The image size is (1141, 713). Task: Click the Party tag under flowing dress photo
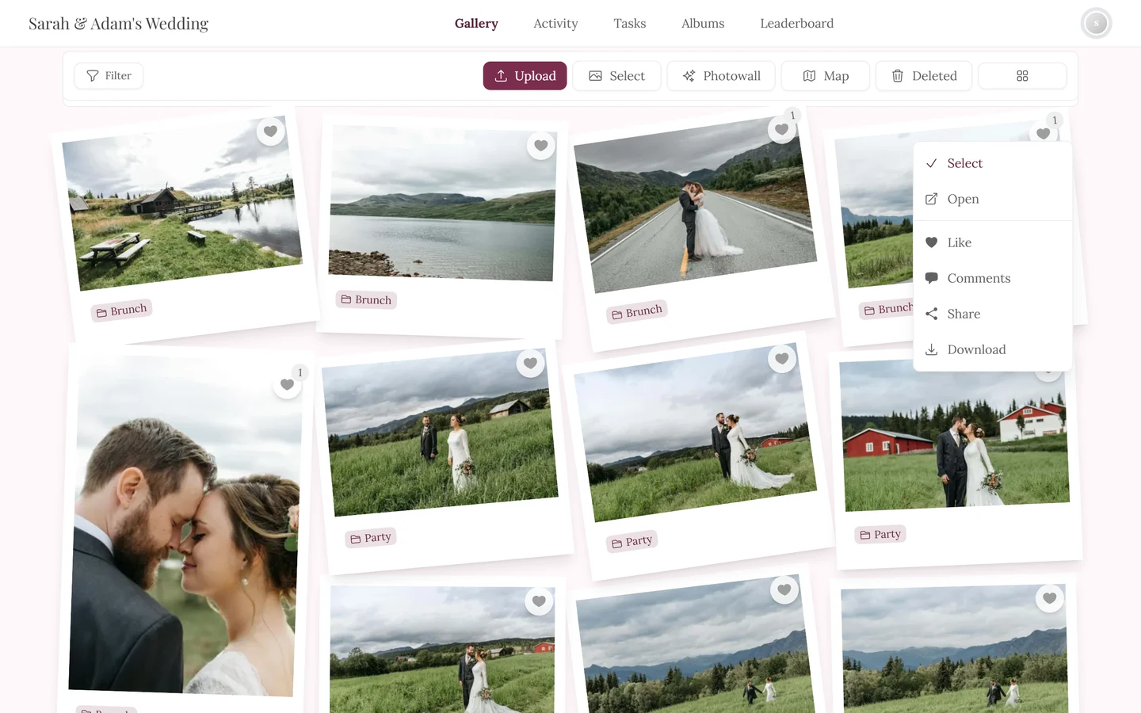(632, 542)
